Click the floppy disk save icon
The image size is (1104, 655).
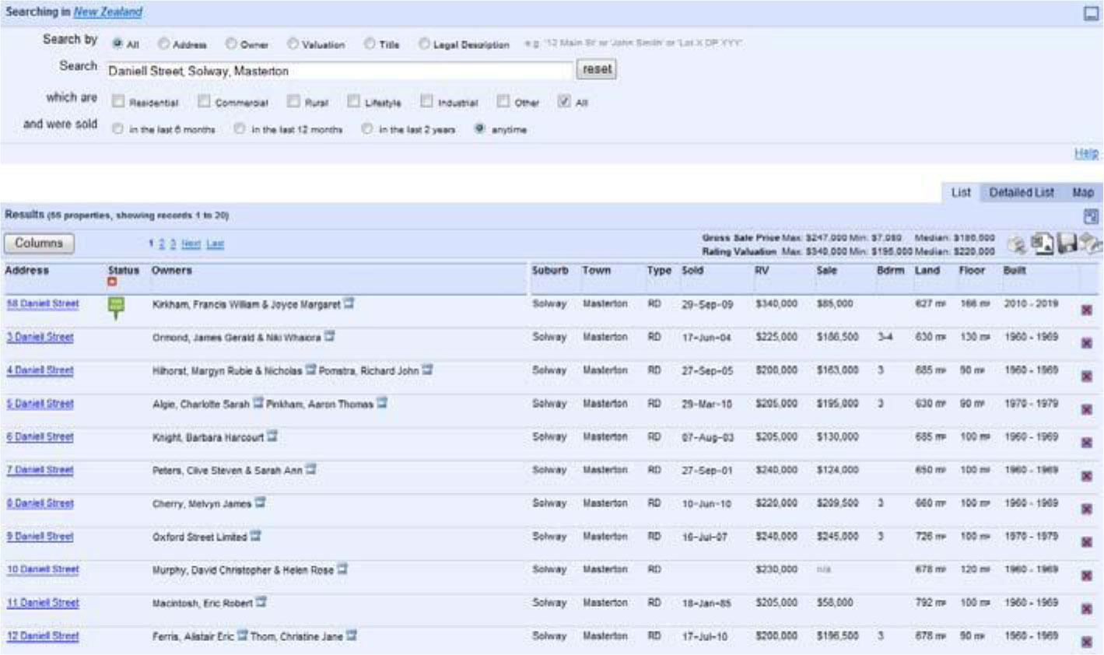point(1067,244)
